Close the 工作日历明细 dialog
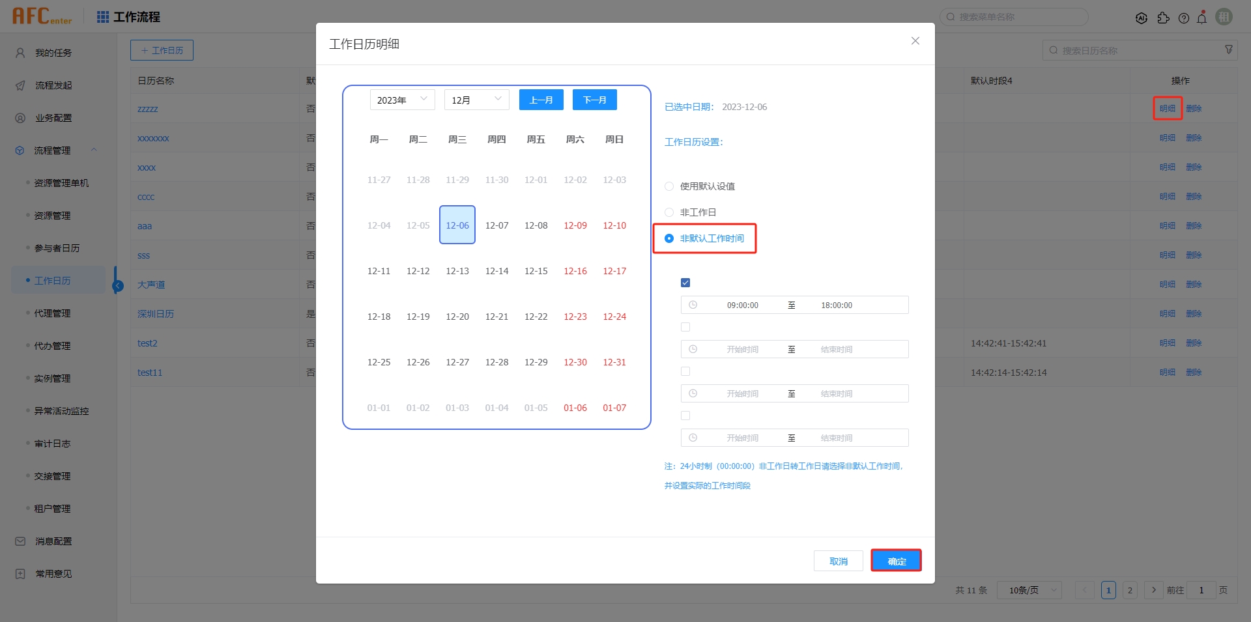The height and width of the screenshot is (622, 1251). tap(915, 41)
